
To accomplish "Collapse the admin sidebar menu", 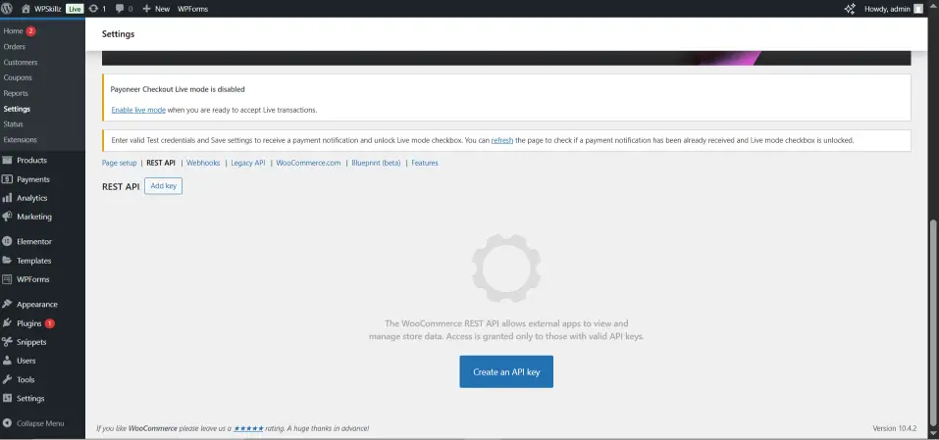I will (x=33, y=423).
